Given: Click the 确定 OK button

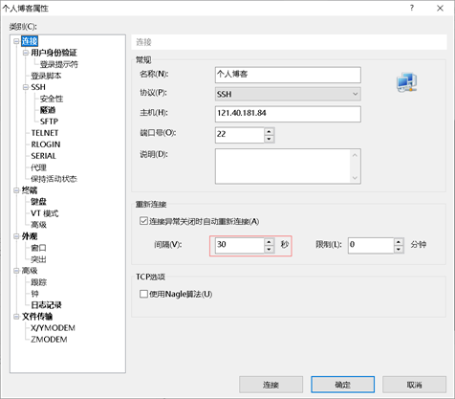Looking at the screenshot, I should (342, 385).
